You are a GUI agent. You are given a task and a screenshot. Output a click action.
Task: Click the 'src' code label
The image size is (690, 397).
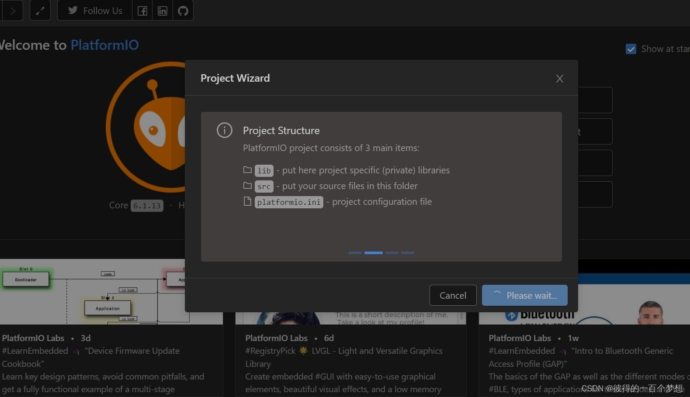pos(264,186)
